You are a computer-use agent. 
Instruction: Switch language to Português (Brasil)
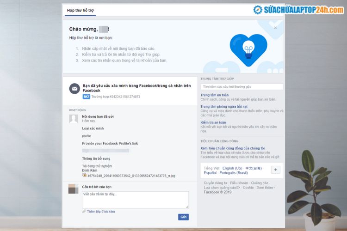click(x=234, y=173)
